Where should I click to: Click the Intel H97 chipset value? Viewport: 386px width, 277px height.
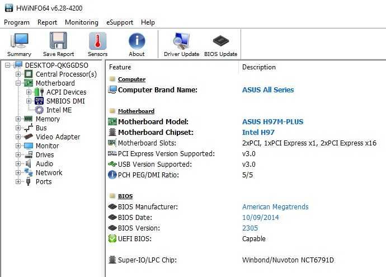[258, 132]
